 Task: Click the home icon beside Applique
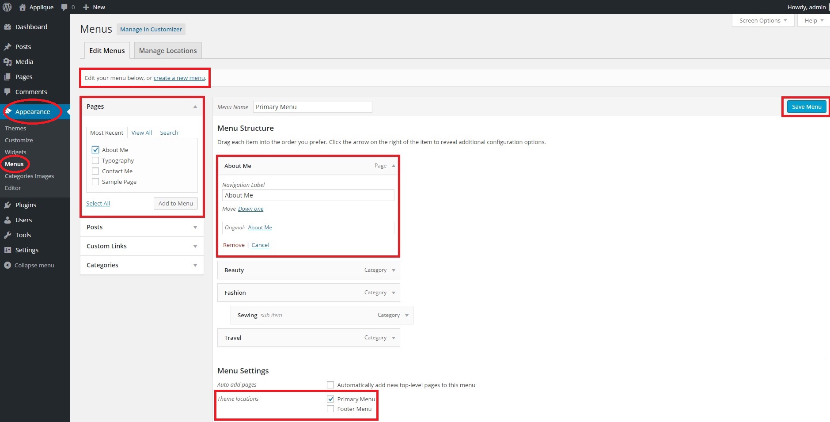point(23,7)
